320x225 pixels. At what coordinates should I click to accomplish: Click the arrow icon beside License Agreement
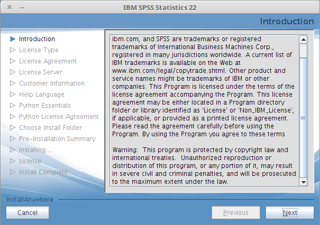13,61
